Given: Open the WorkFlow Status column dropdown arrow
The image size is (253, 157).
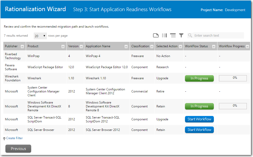Looking at the screenshot, I should (x=214, y=46).
